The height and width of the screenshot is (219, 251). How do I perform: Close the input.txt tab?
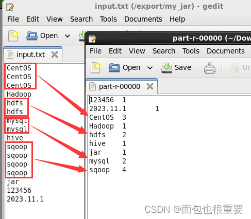click(x=55, y=54)
